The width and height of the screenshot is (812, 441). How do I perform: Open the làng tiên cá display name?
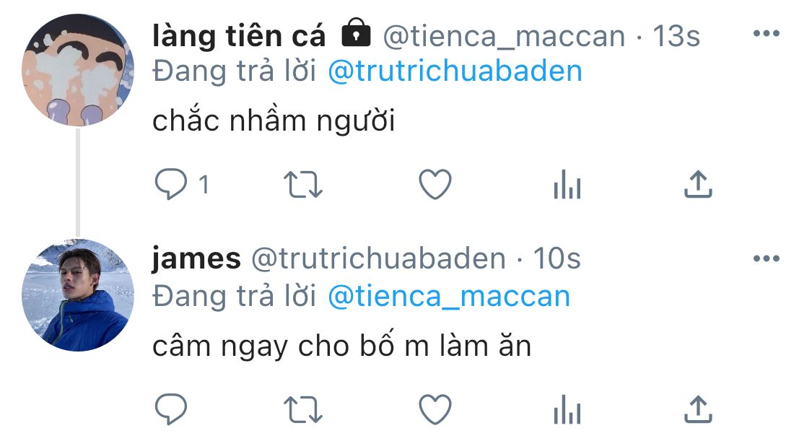(x=239, y=36)
